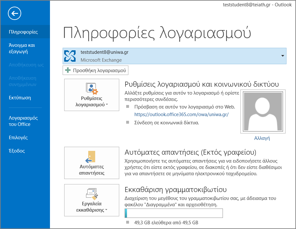Open the outlook.office365.com/owa/uniwa.gr link

point(182,114)
